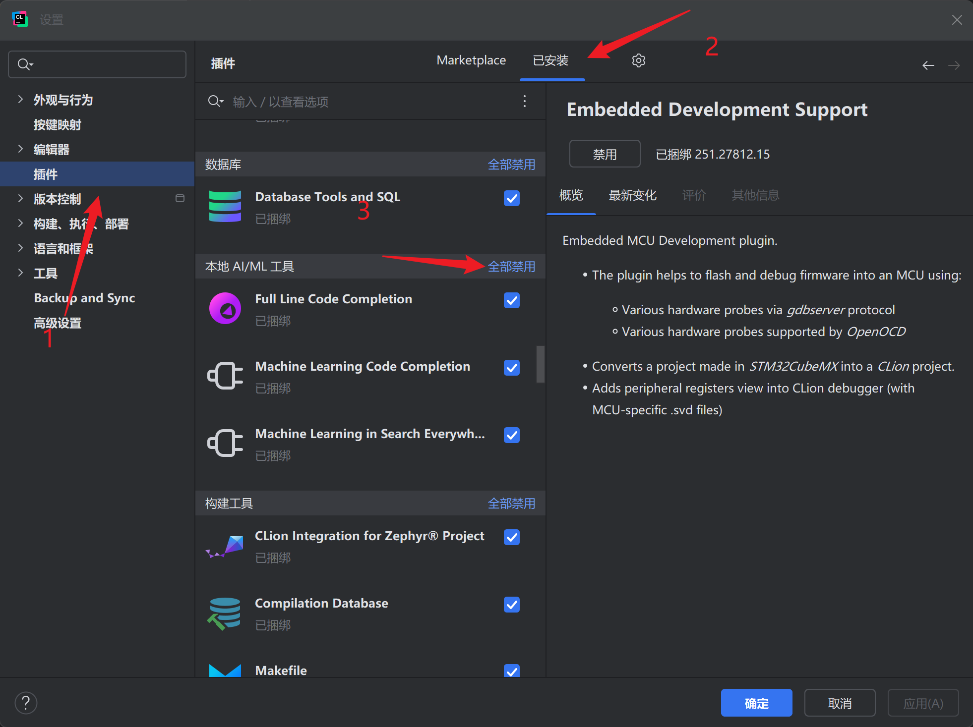The width and height of the screenshot is (973, 727).
Task: Click the plugin settings gear icon
Action: click(x=638, y=60)
